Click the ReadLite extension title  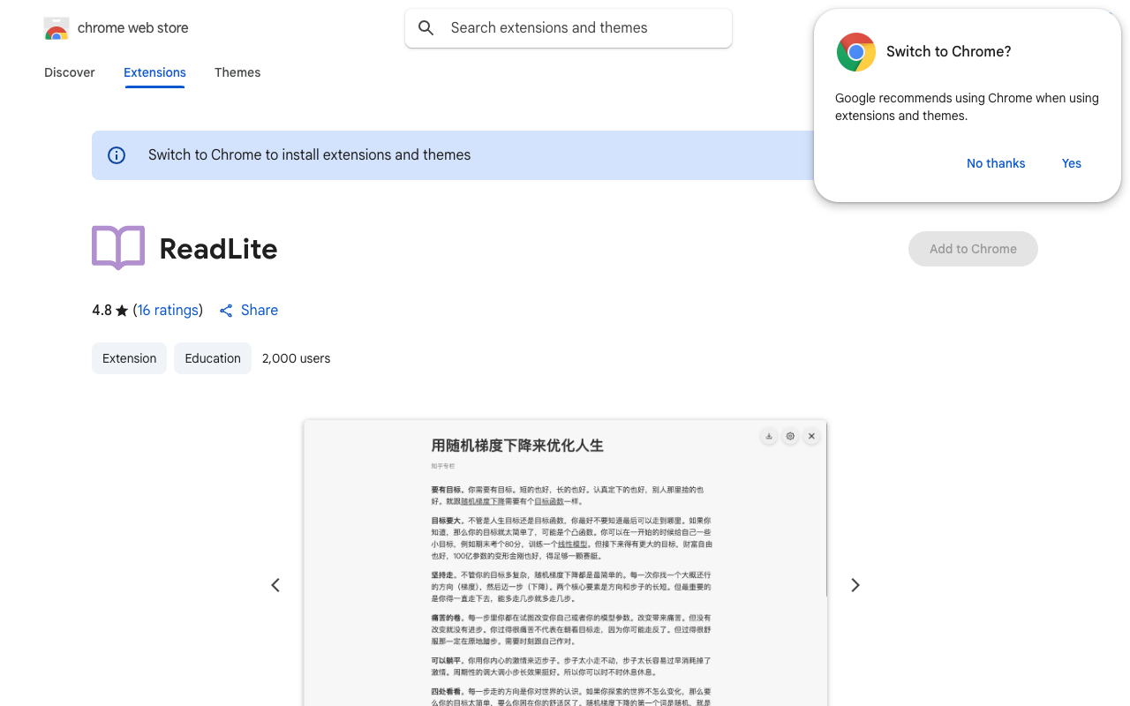tap(218, 249)
